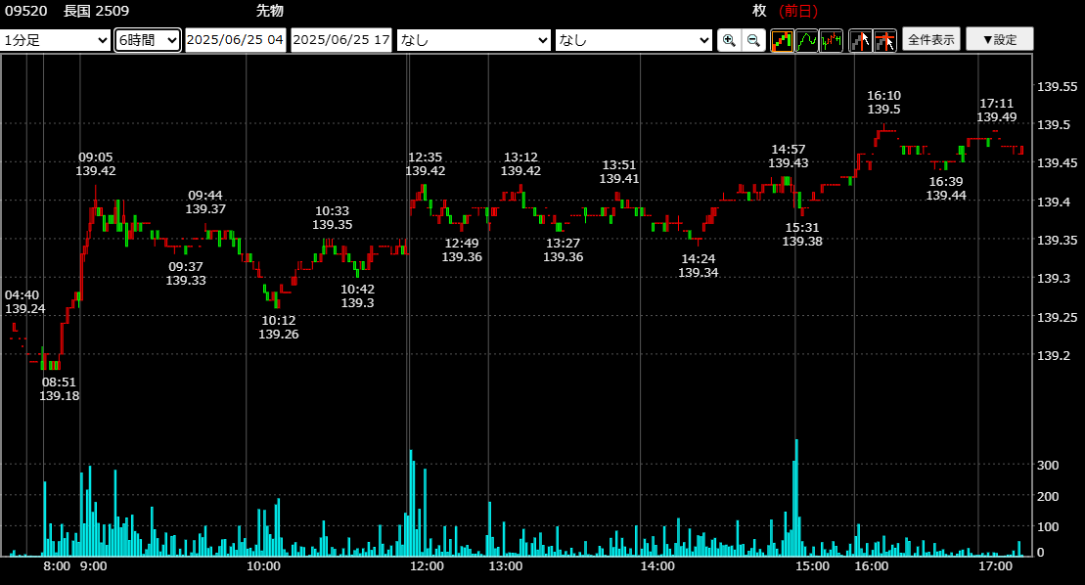Click the 長国 2509 contract name
The width and height of the screenshot is (1085, 585).
[96, 11]
